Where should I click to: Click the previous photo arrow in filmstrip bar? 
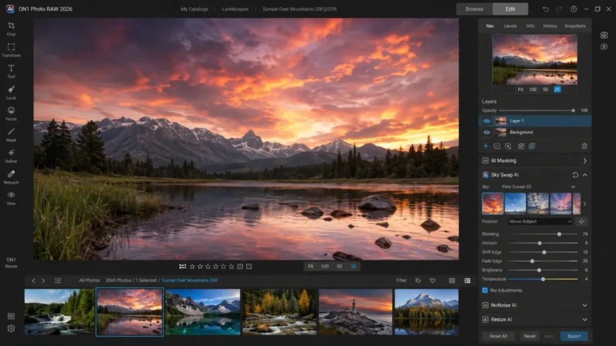pyautogui.click(x=34, y=281)
